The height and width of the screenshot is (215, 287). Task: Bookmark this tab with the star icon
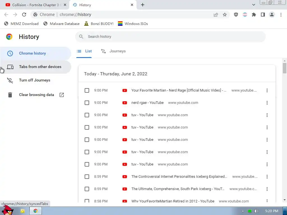(225, 15)
